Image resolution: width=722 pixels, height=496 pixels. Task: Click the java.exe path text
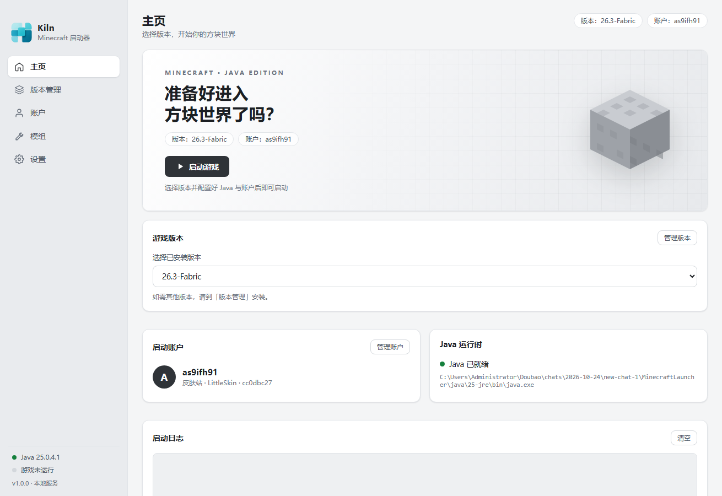(567, 381)
